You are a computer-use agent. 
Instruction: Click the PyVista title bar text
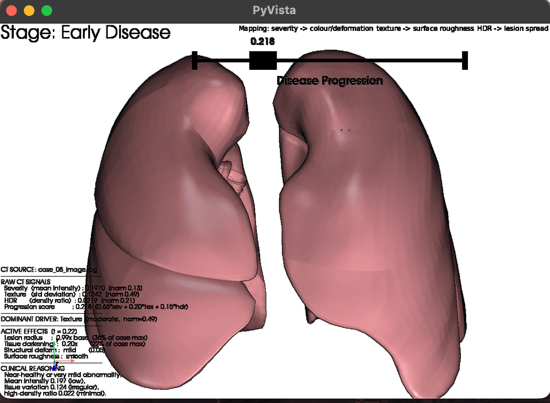click(x=275, y=11)
